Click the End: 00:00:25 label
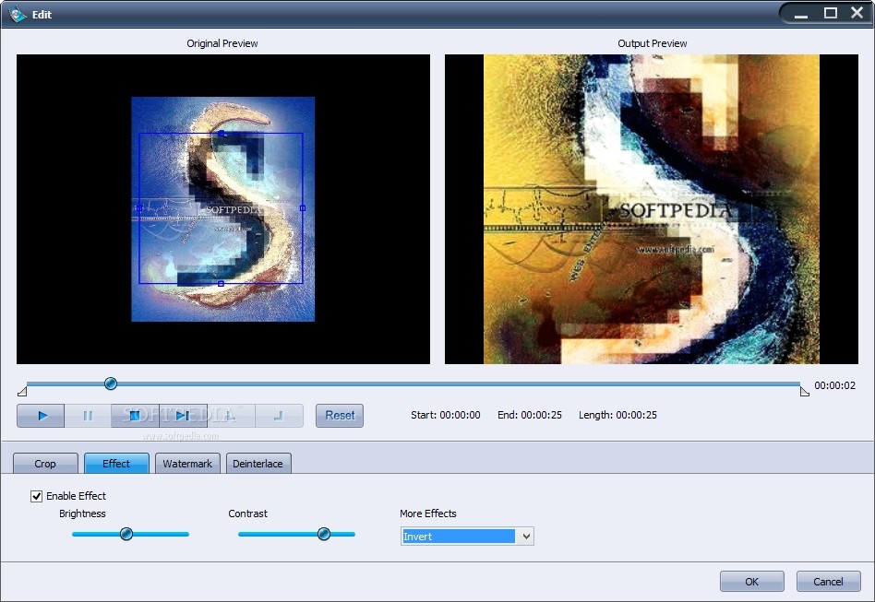 tap(530, 415)
